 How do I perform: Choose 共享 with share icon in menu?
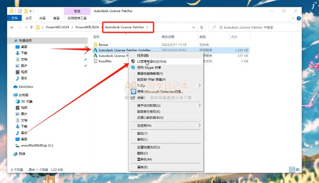166,98
